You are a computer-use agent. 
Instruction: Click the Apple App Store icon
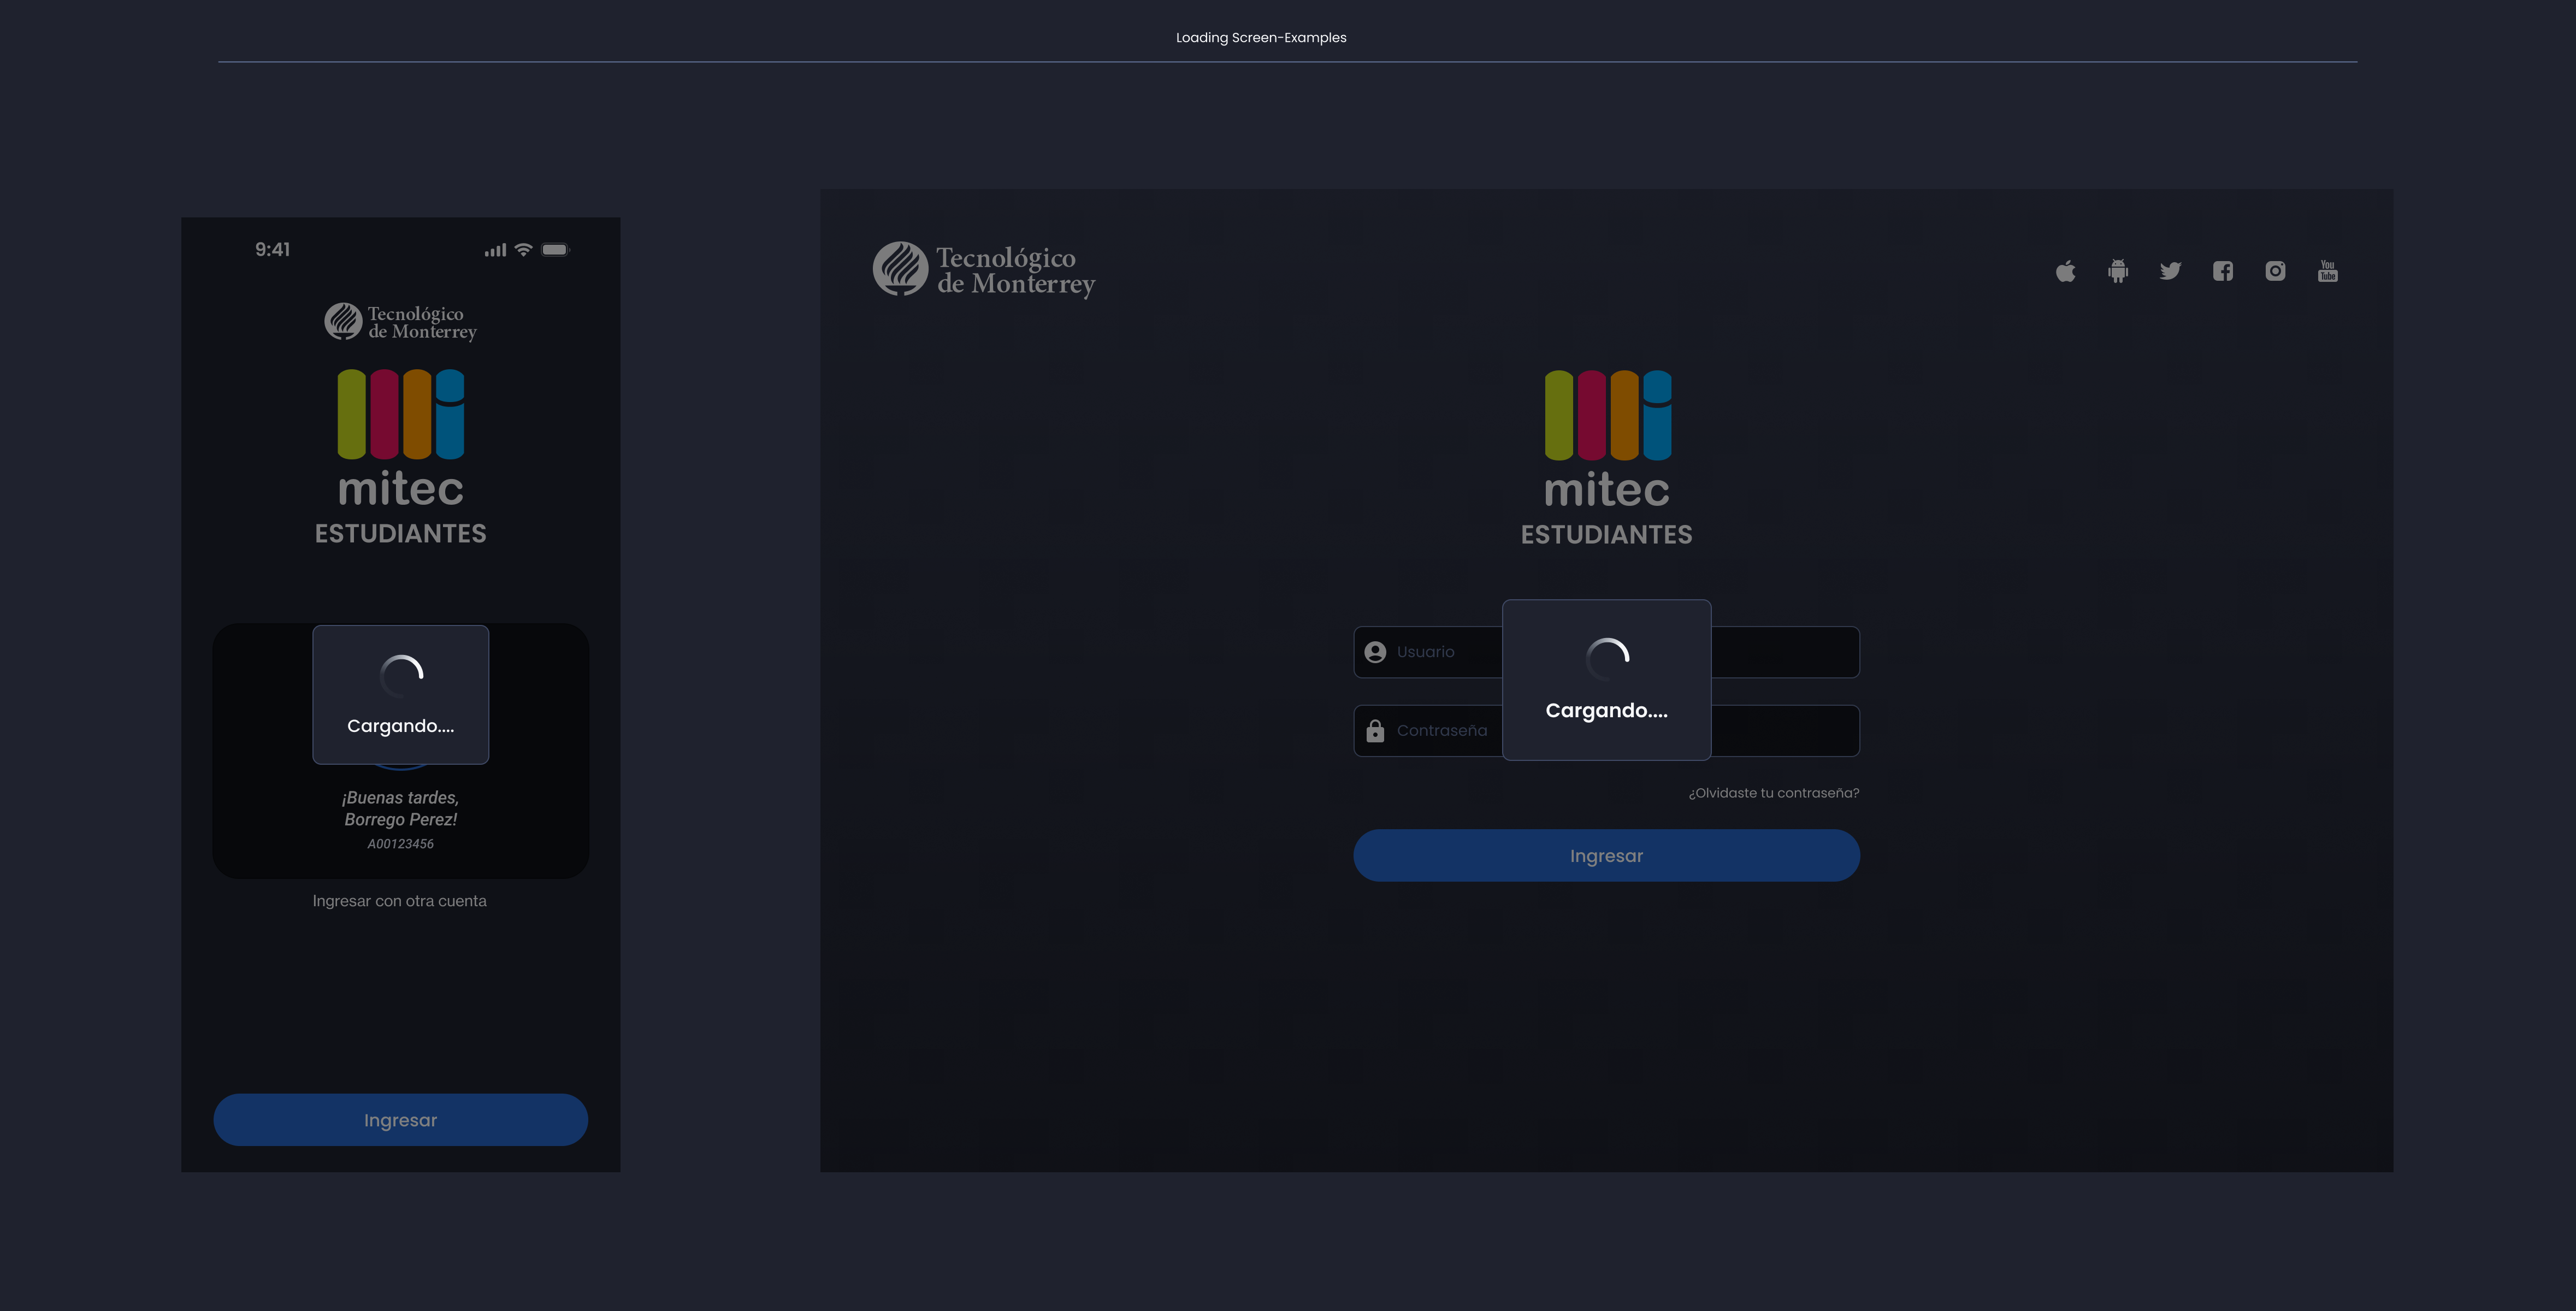2066,271
